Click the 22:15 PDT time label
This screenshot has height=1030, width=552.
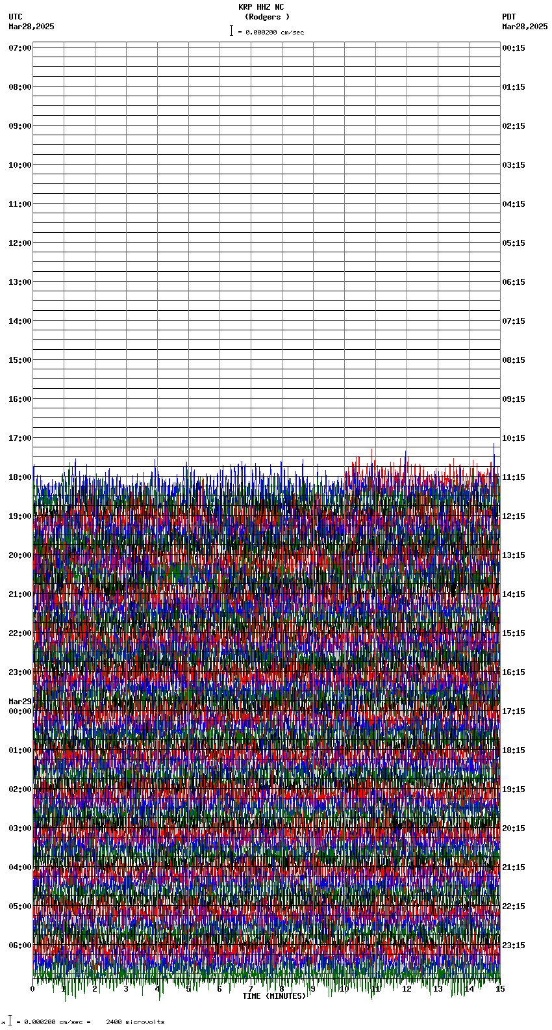tap(514, 906)
